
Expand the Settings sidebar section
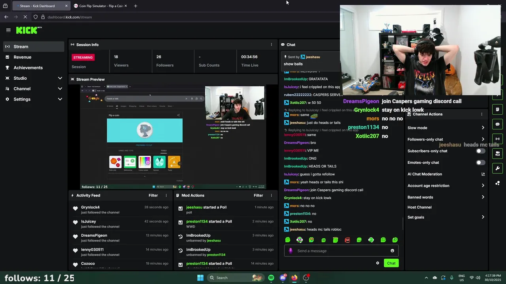[34, 99]
